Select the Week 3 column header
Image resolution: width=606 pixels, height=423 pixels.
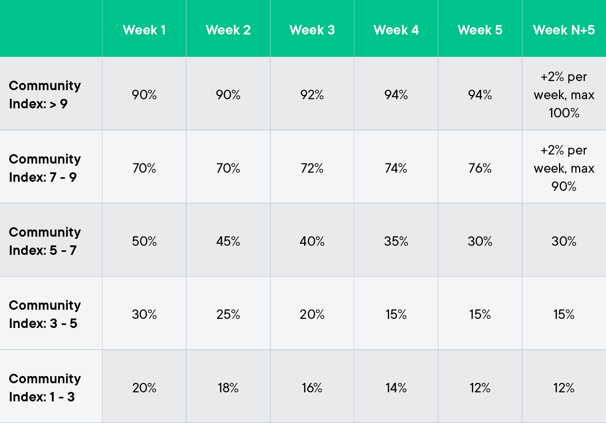click(x=312, y=30)
